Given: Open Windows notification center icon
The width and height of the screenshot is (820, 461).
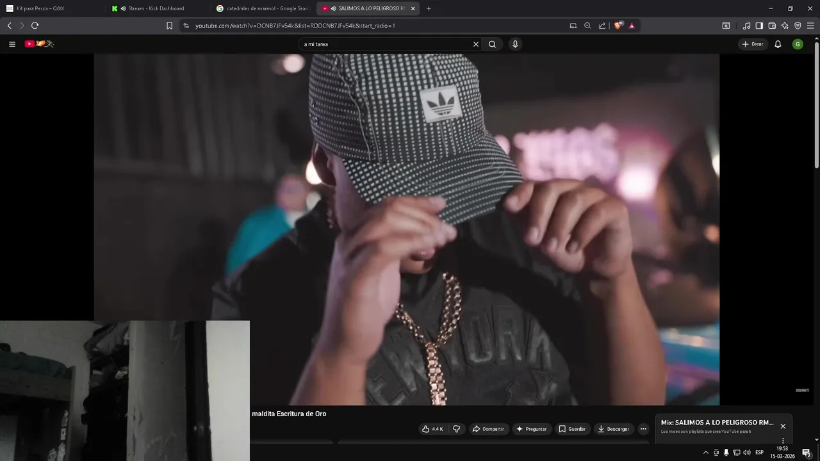Looking at the screenshot, I should [x=807, y=453].
